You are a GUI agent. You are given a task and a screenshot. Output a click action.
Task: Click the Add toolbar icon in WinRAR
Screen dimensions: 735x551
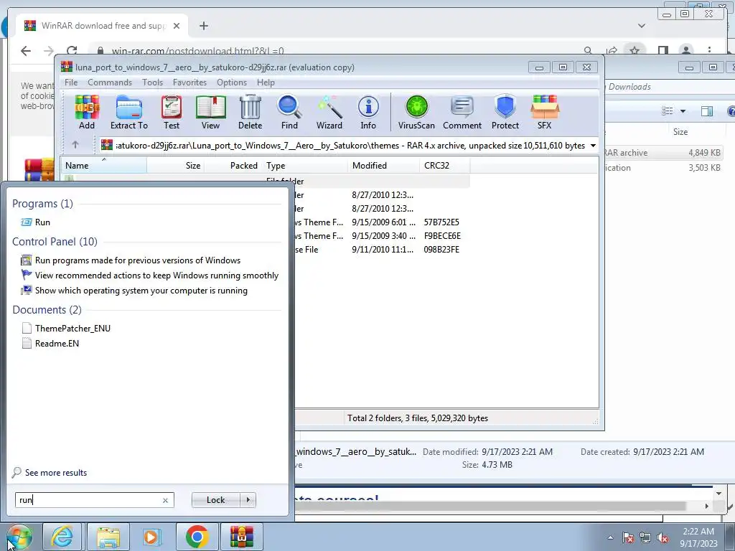tap(87, 113)
